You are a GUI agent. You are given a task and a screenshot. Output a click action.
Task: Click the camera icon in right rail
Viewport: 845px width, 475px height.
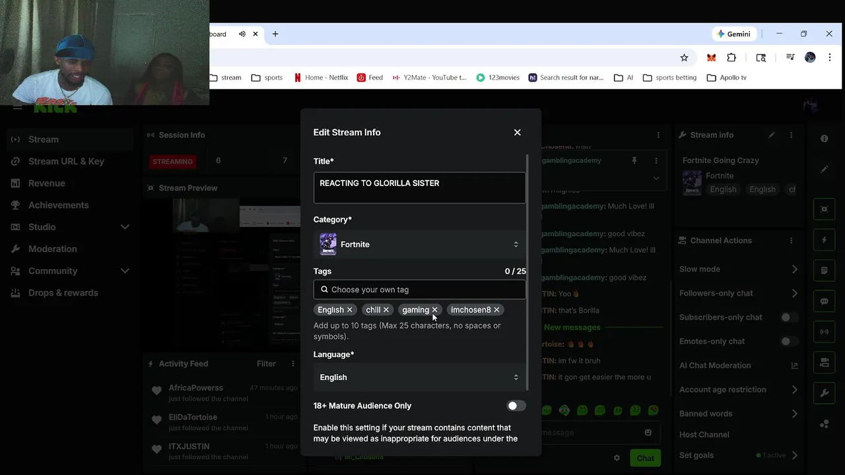824,363
